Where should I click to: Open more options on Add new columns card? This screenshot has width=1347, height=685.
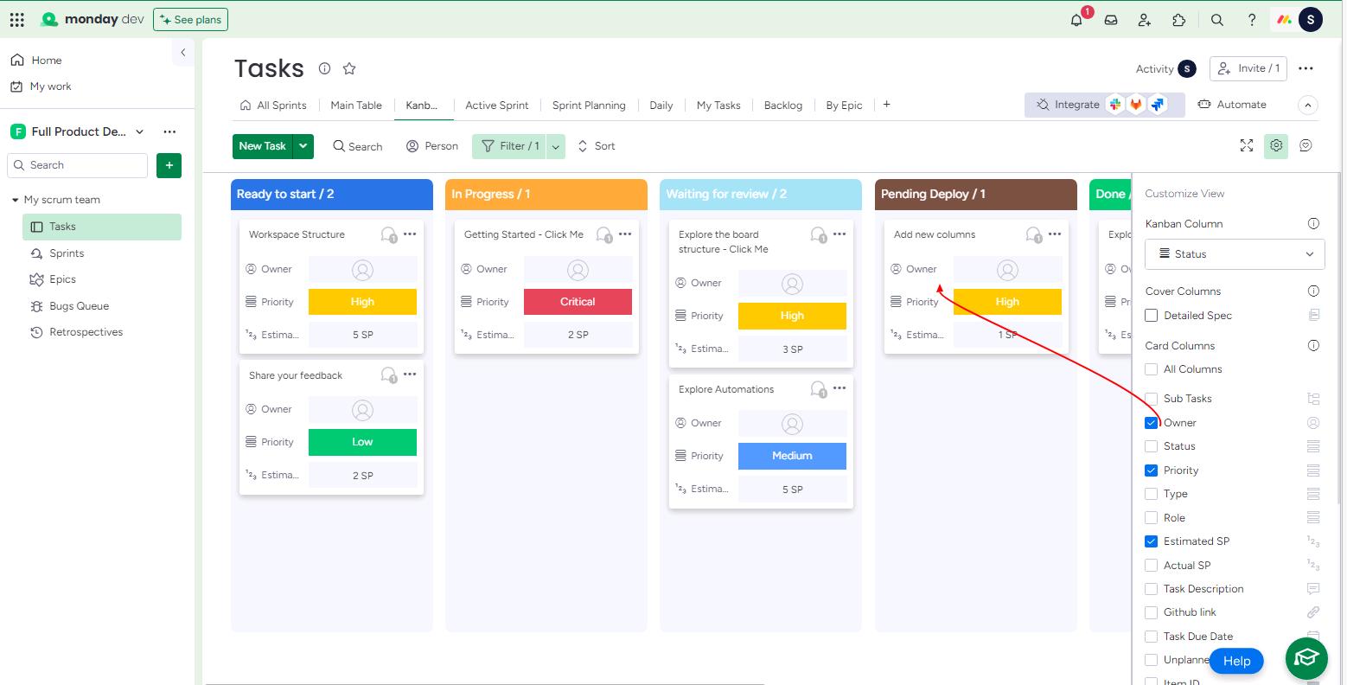click(1055, 234)
